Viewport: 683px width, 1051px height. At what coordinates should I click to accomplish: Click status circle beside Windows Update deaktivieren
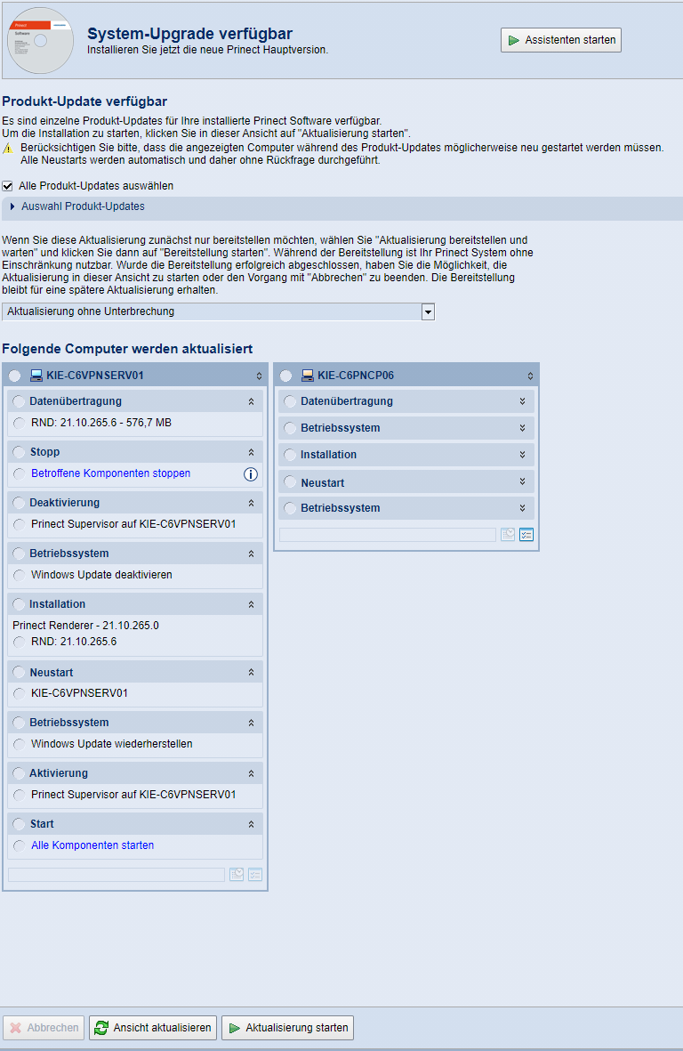tap(20, 575)
